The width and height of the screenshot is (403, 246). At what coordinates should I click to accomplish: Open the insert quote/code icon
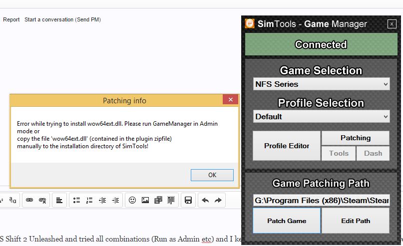(171, 200)
